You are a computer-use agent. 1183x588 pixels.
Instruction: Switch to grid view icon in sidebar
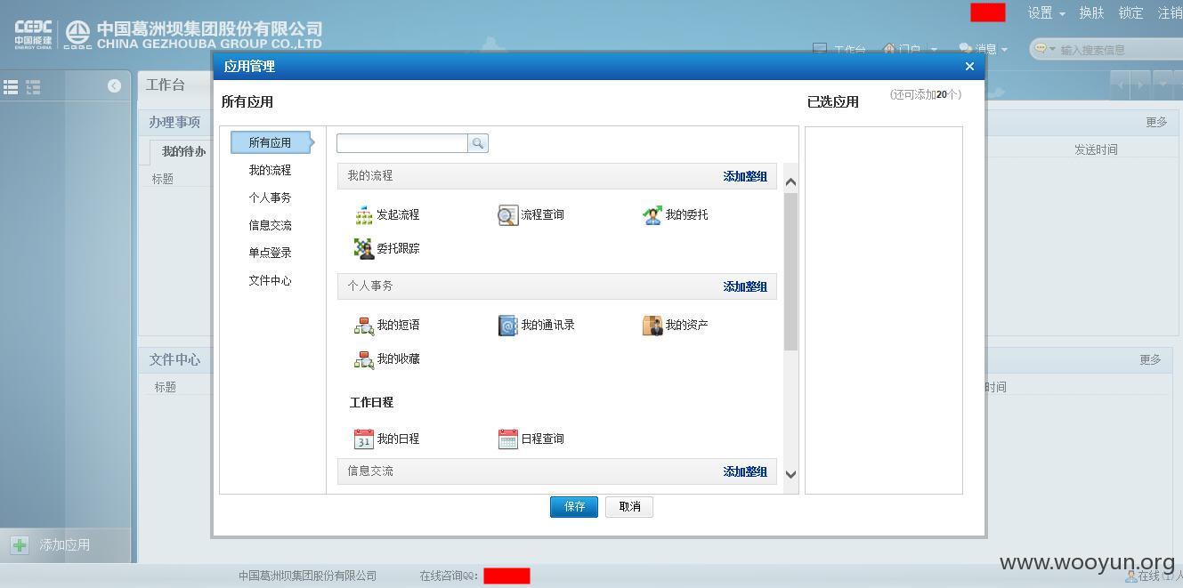pyautogui.click(x=11, y=86)
